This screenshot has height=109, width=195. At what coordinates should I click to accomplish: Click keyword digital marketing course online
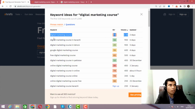coord(64,76)
